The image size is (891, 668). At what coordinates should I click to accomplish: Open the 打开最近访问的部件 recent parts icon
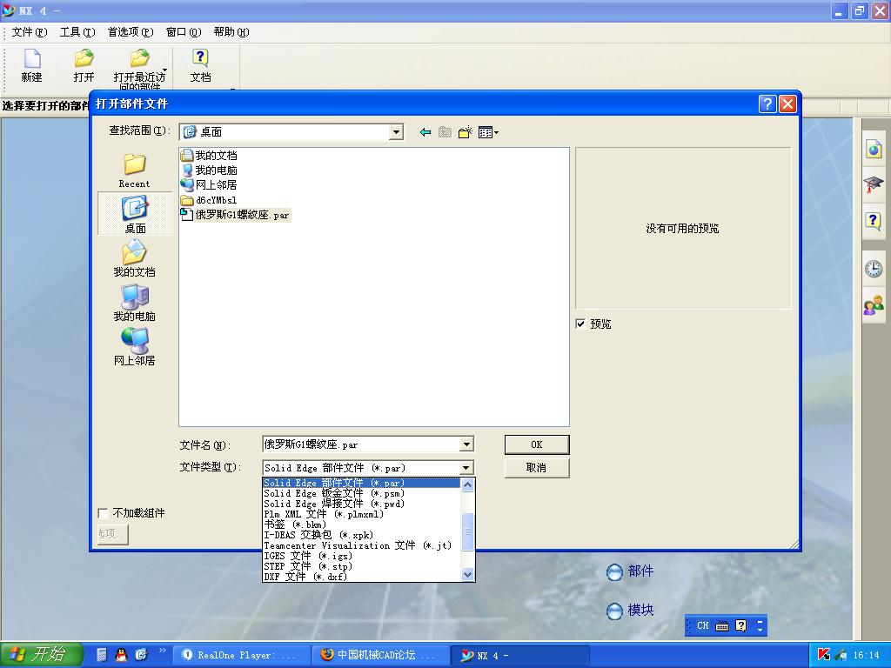(x=139, y=68)
